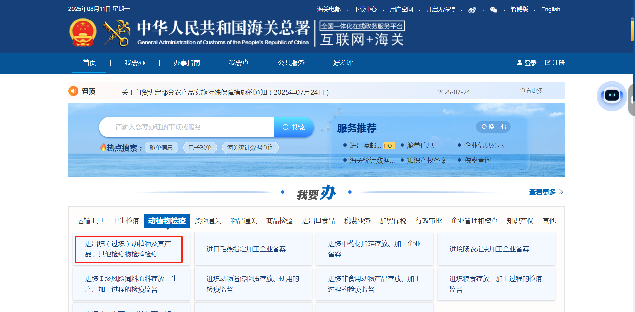Viewport: 635px width, 312px height.
Task: Open 进境中药材指定存放、加工企业备案 card
Action: tap(374, 249)
